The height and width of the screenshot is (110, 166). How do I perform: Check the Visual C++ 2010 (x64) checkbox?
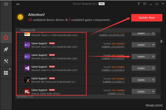point(21,45)
